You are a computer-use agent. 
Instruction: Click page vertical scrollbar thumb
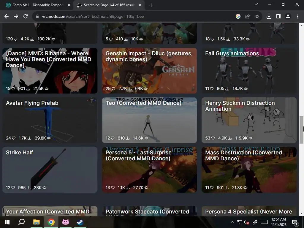[301, 130]
